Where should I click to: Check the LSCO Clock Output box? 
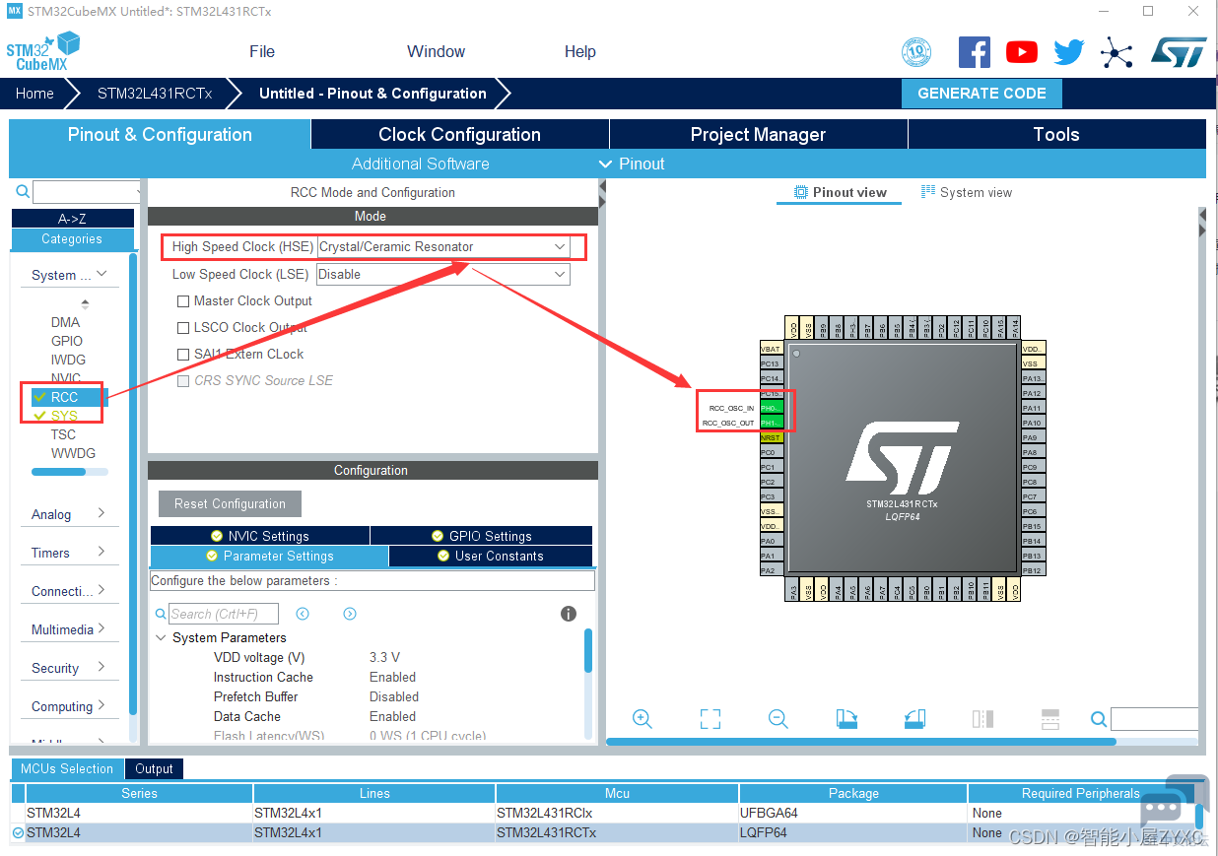point(183,328)
